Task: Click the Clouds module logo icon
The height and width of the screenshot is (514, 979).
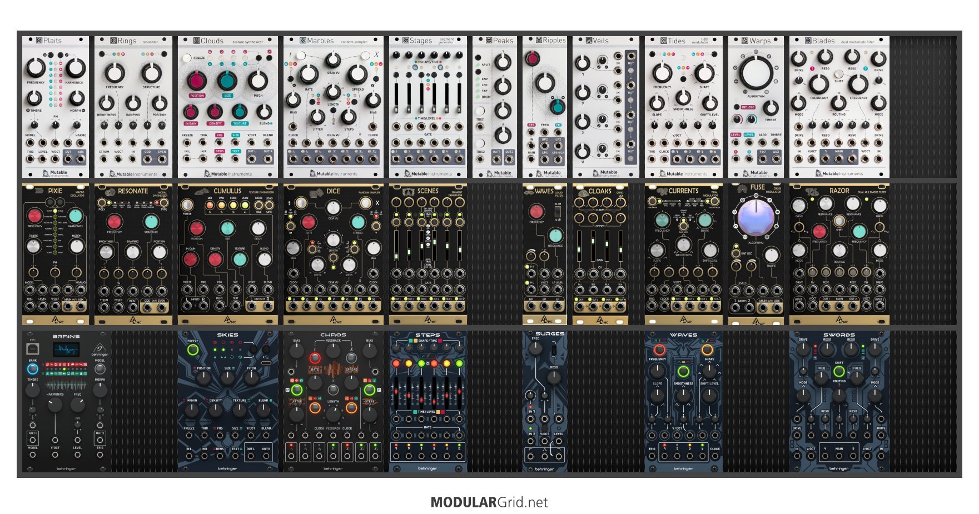Action: [x=196, y=41]
